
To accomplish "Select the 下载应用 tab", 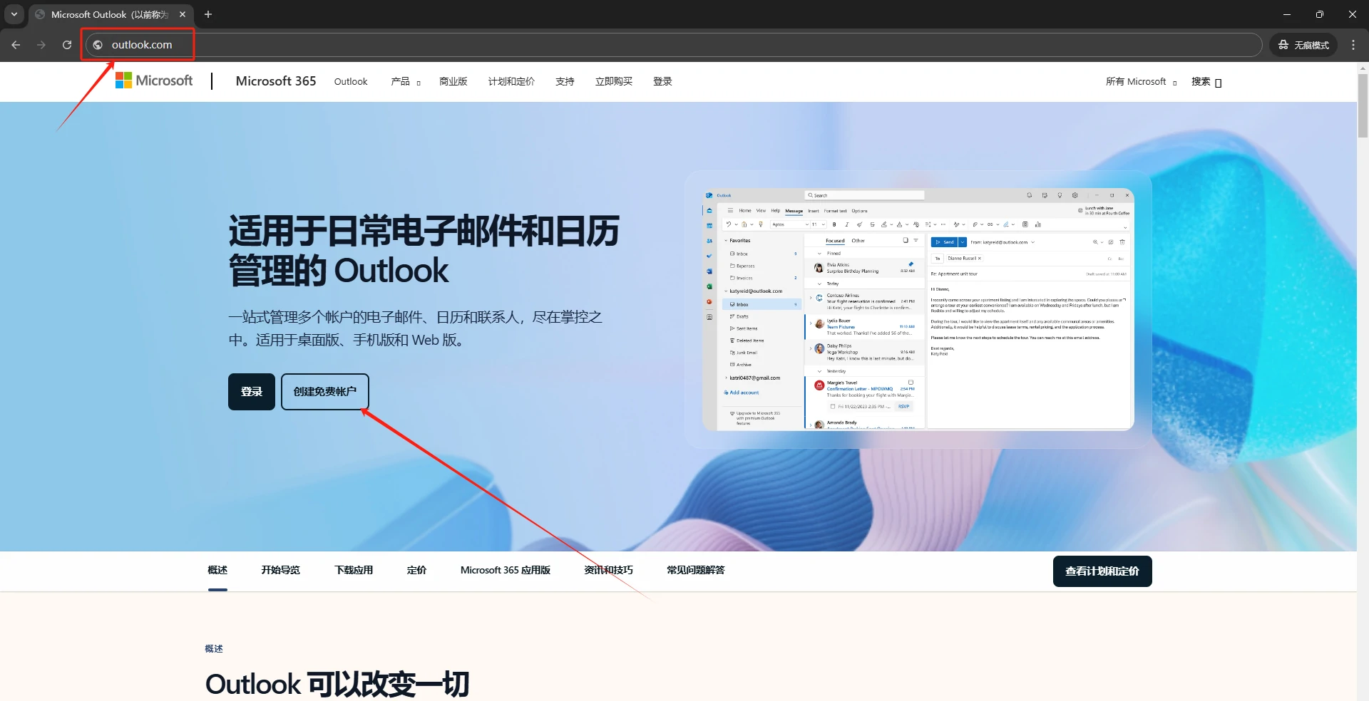I will 354,570.
